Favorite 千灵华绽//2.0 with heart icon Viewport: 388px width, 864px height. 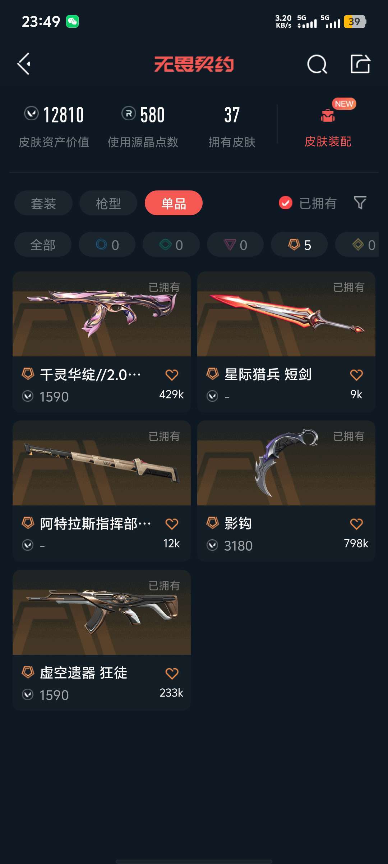tap(172, 375)
